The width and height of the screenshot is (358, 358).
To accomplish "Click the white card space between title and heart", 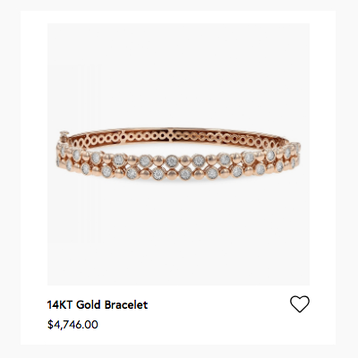I will point(218,305).
